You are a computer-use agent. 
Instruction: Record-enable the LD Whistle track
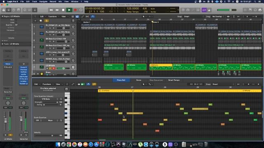pyautogui.click(x=54, y=68)
